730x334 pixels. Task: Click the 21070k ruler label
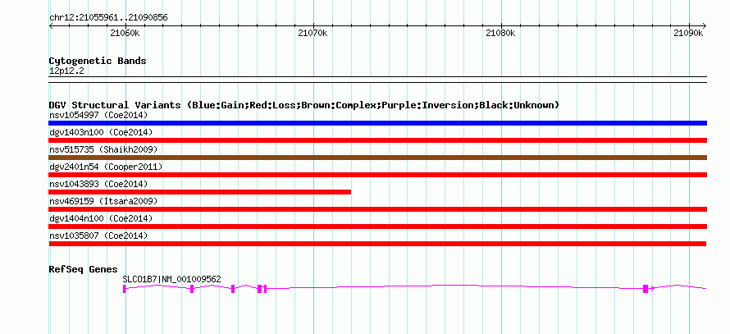coord(313,33)
